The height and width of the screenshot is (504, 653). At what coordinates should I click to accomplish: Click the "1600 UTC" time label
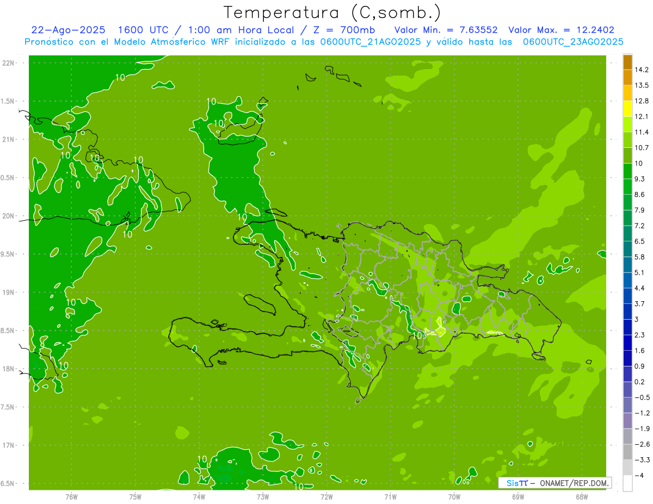145,30
